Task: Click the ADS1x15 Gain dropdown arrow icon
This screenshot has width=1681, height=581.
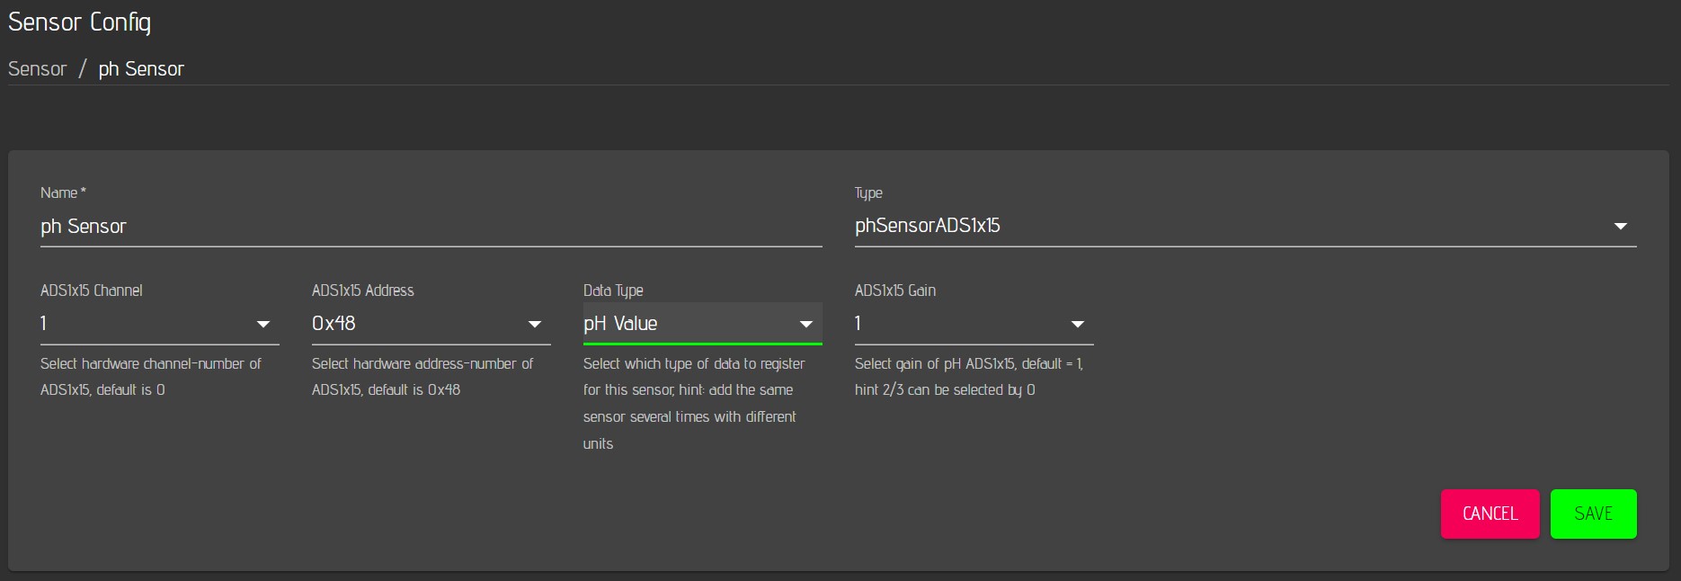Action: (1078, 324)
